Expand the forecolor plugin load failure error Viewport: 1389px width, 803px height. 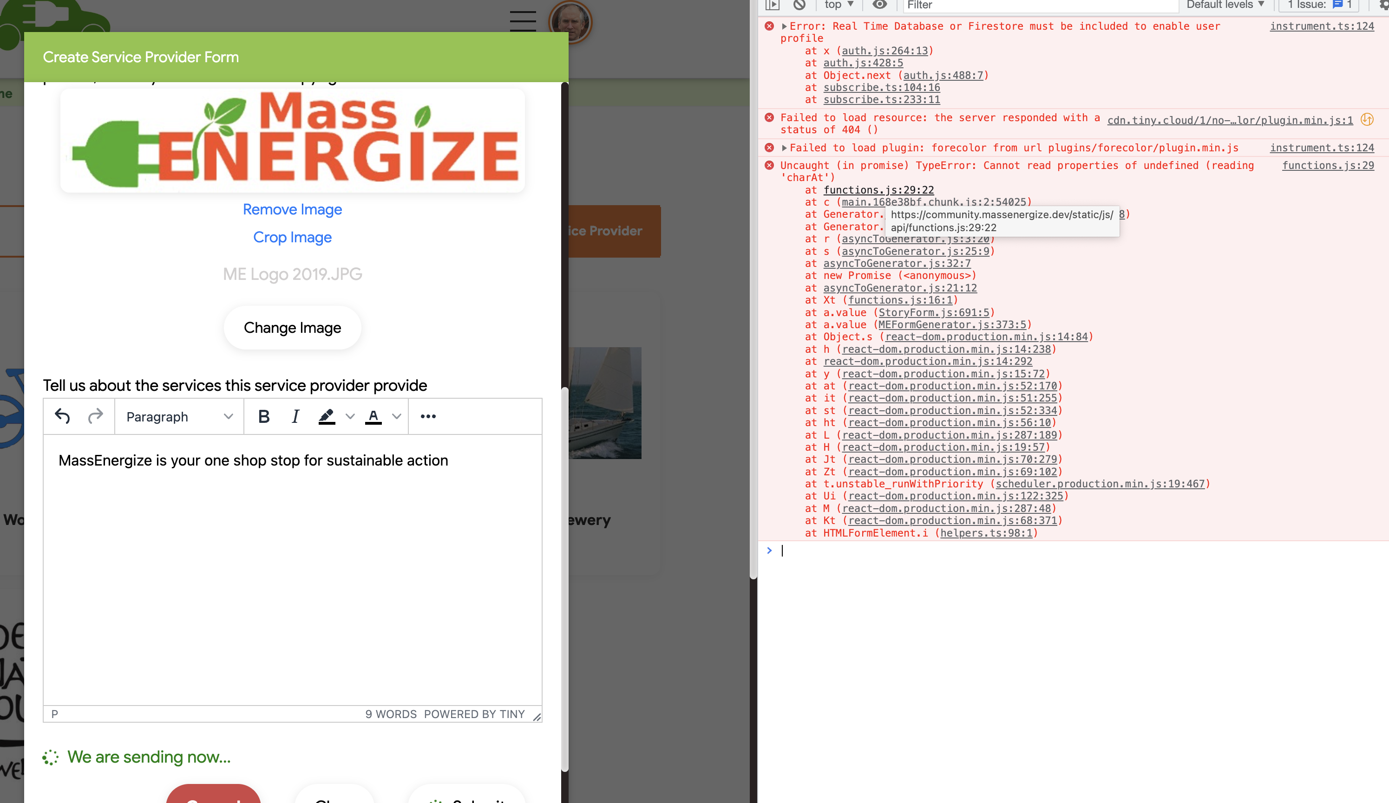point(784,147)
